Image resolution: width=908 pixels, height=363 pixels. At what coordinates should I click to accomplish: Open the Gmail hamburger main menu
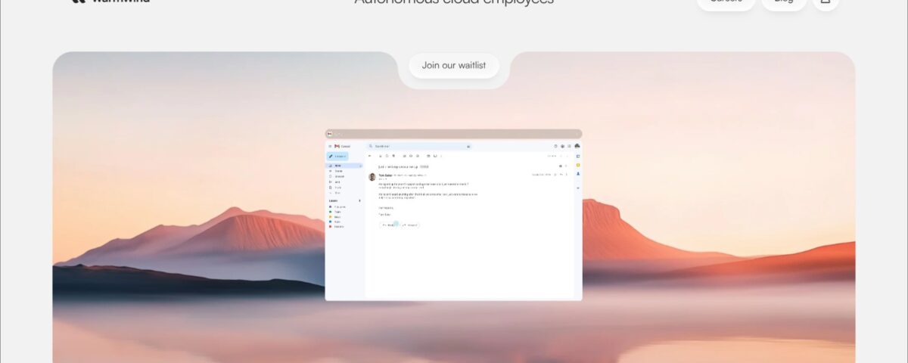[330, 146]
